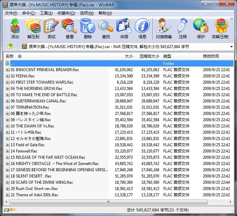Open the 帮助(H) menu
237x216 pixels.
105,13
